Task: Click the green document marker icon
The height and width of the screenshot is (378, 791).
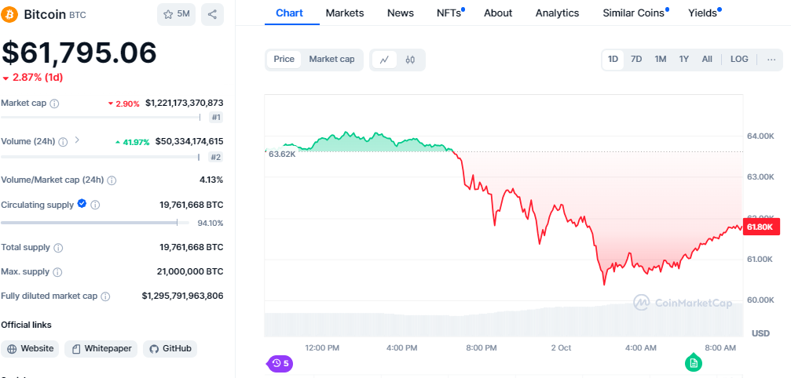Action: pyautogui.click(x=693, y=362)
